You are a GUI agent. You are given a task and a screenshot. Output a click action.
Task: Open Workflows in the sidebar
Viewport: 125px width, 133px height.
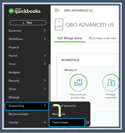(16, 39)
